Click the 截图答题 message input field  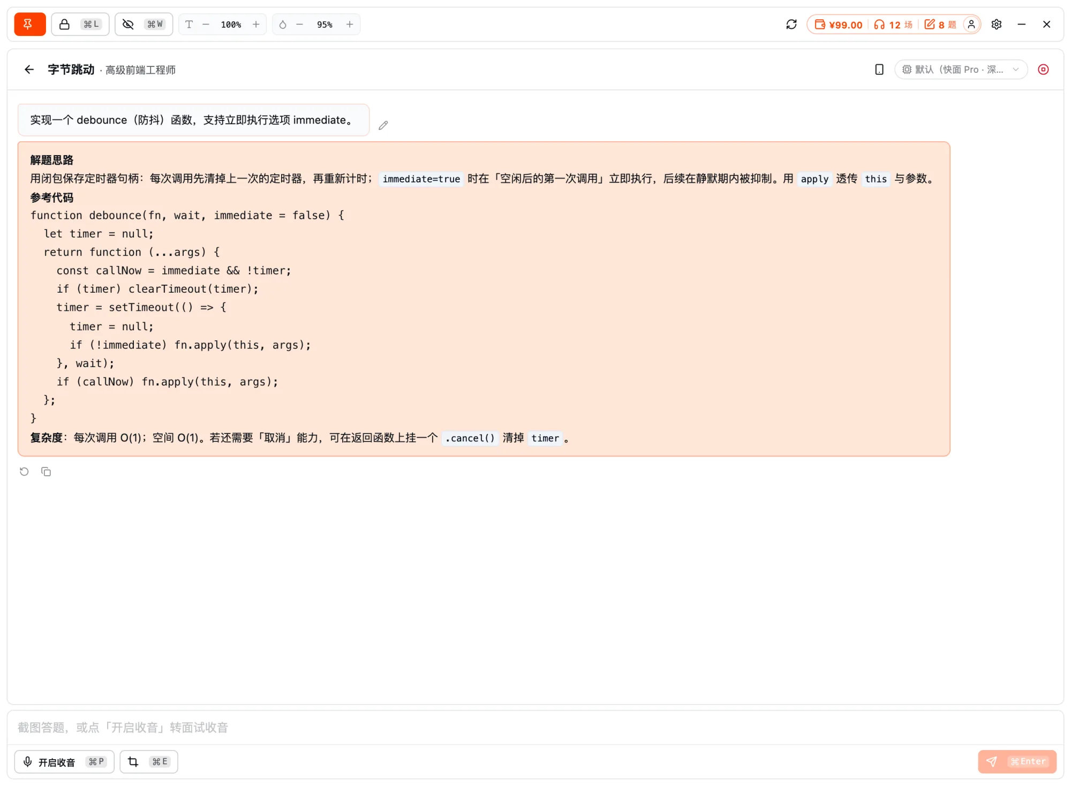pyautogui.click(x=535, y=727)
